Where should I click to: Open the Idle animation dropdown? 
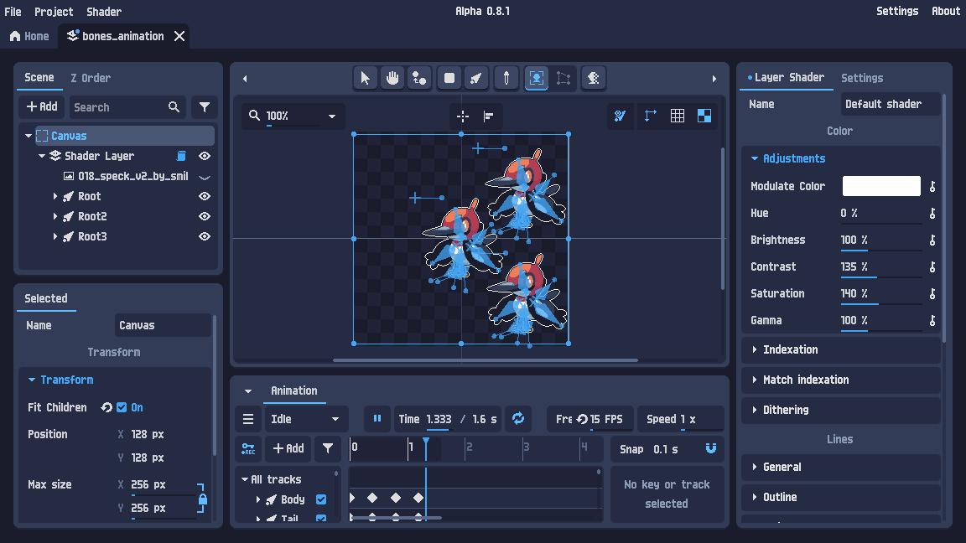pyautogui.click(x=305, y=419)
